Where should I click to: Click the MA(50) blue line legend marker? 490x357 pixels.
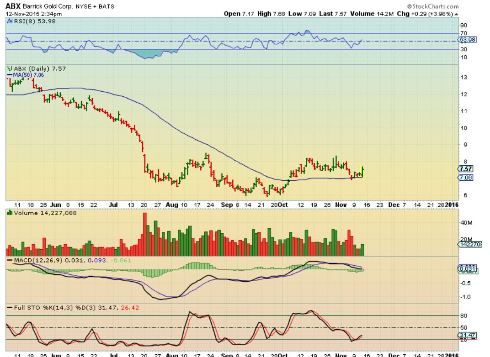click(x=9, y=74)
